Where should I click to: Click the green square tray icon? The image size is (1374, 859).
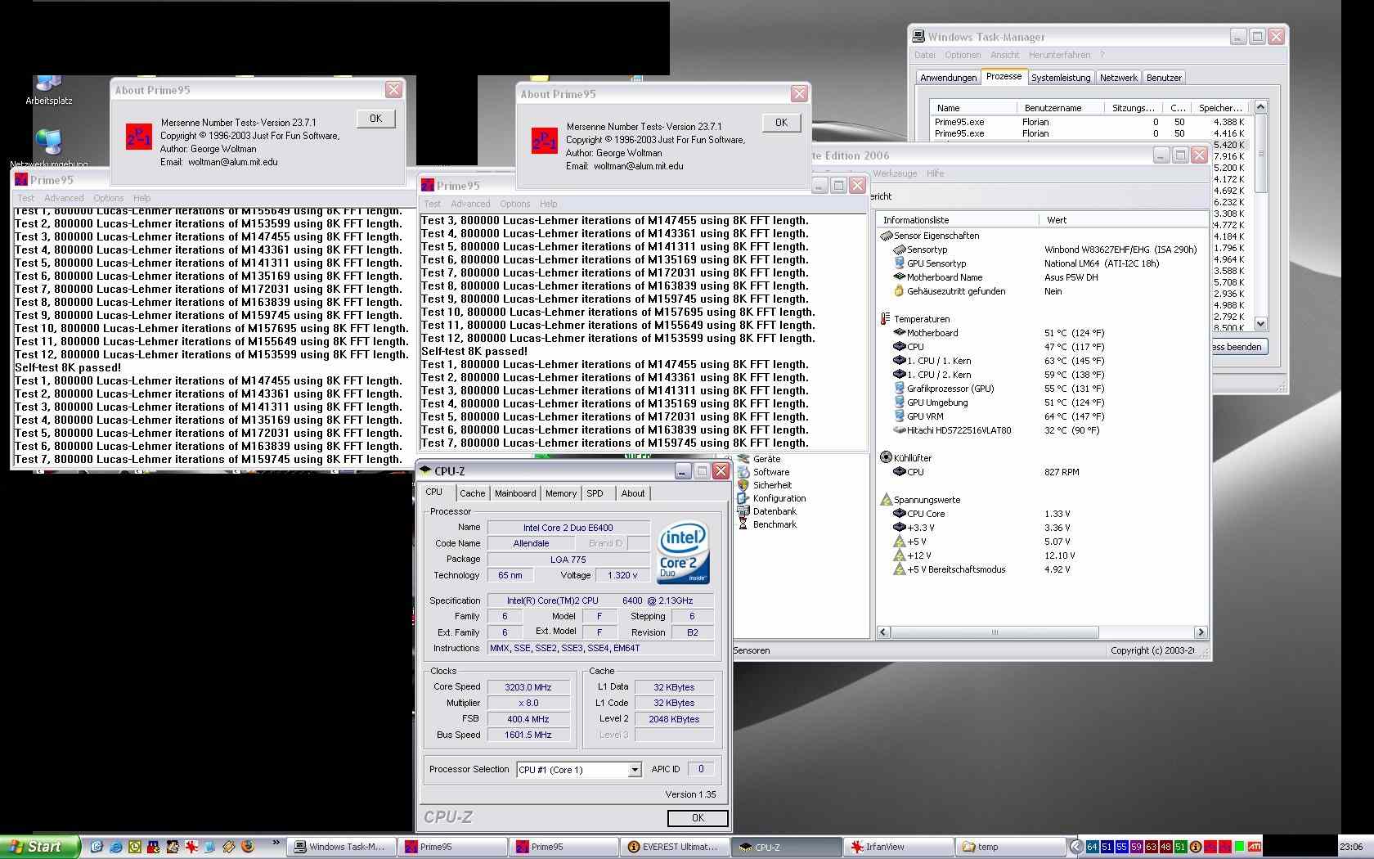[1239, 847]
